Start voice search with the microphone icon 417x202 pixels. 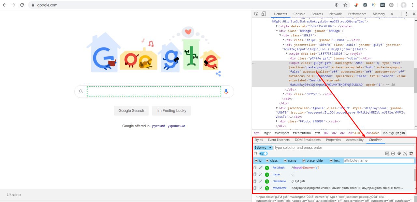point(226,91)
